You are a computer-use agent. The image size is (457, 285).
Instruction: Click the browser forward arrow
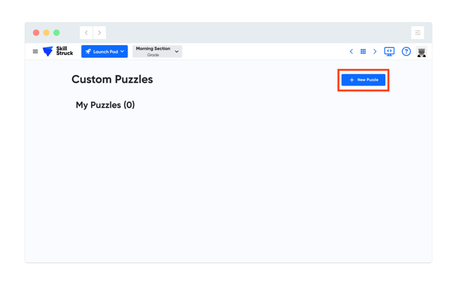[x=100, y=32]
